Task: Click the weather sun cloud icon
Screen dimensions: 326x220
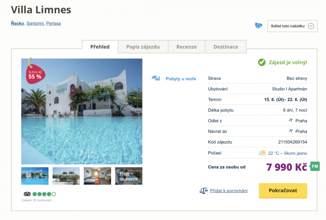Action: pos(262,153)
